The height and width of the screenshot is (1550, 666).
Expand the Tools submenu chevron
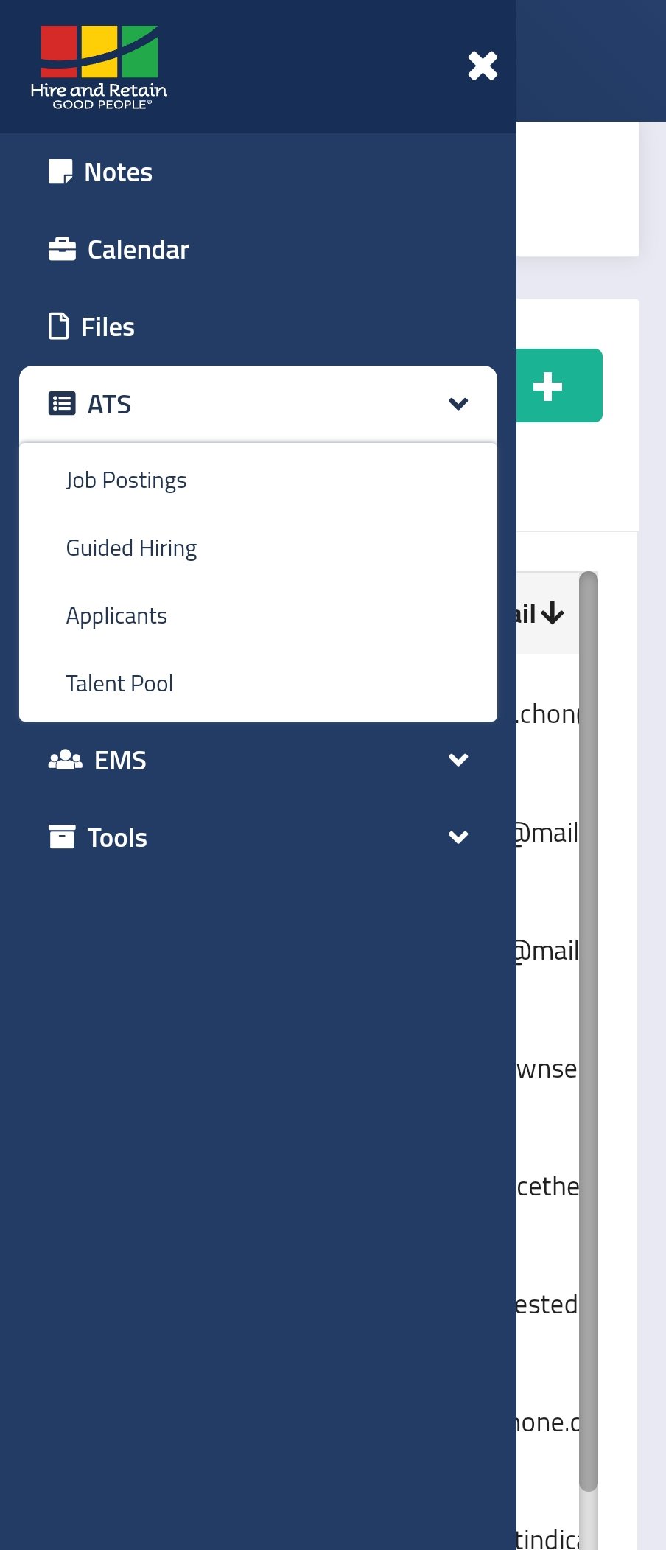coord(458,837)
